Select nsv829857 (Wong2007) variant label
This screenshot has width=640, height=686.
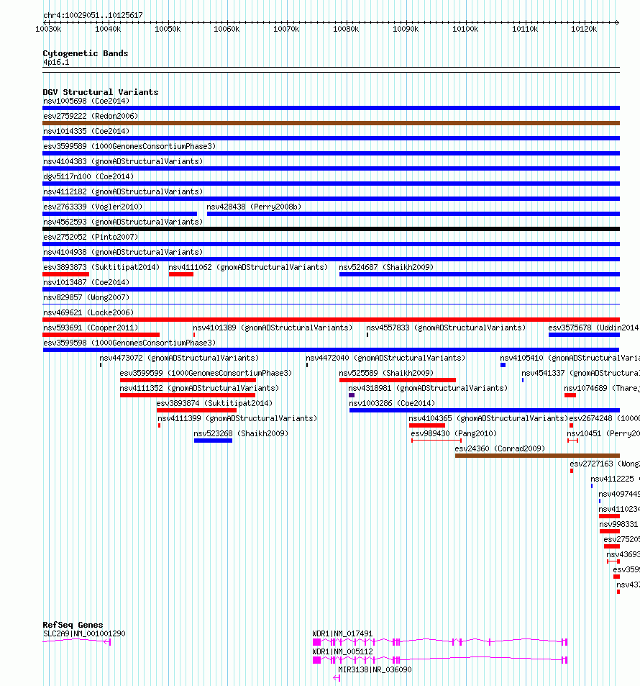pyautogui.click(x=86, y=297)
